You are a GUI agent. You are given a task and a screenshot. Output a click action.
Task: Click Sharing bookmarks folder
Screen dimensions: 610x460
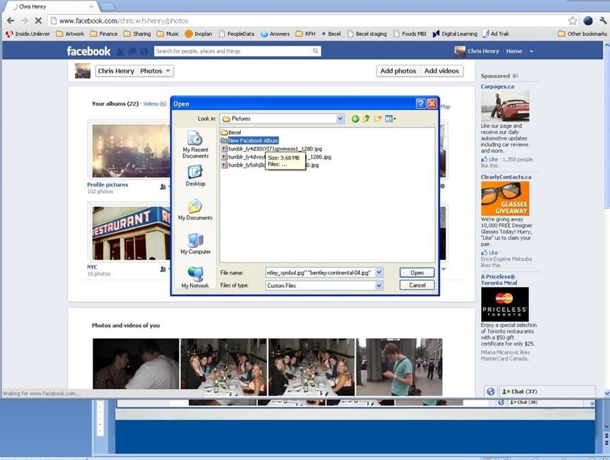(x=138, y=34)
